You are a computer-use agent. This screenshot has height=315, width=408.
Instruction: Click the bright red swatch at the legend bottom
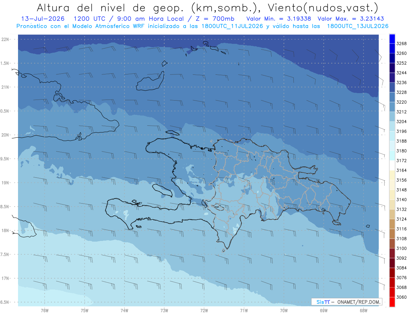pos(392,302)
